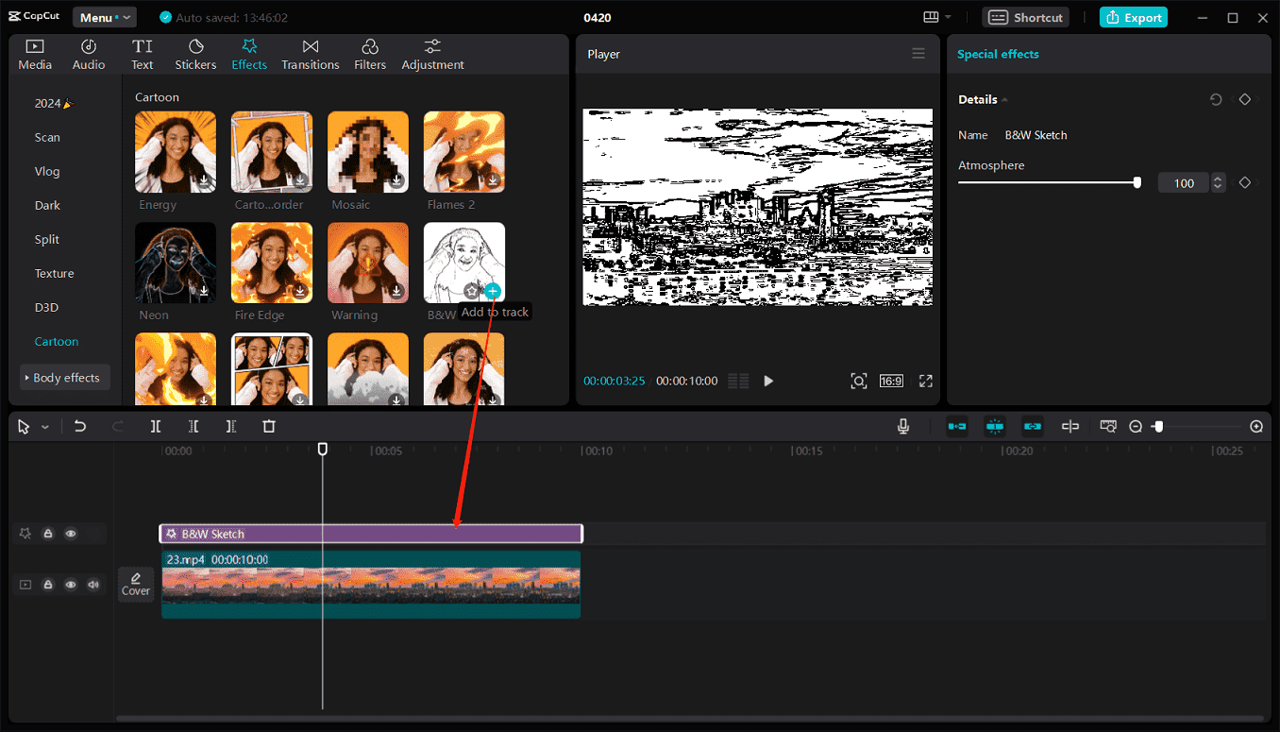Play the video in the Player
The image size is (1280, 732).
[768, 381]
